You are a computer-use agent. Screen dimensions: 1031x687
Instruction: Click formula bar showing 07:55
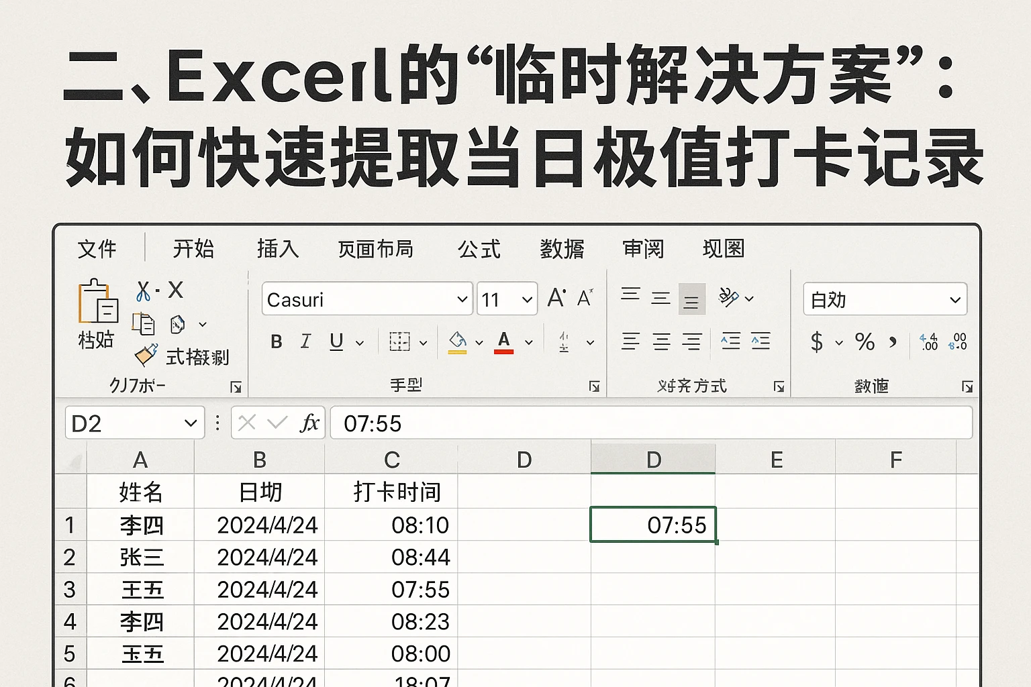pos(651,423)
